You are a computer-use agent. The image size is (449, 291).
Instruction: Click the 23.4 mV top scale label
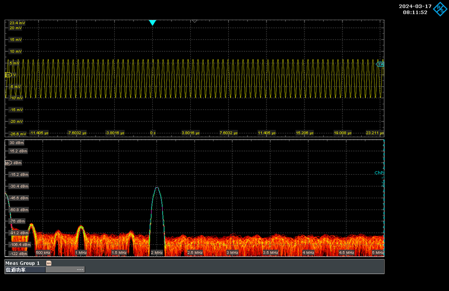click(x=17, y=23)
